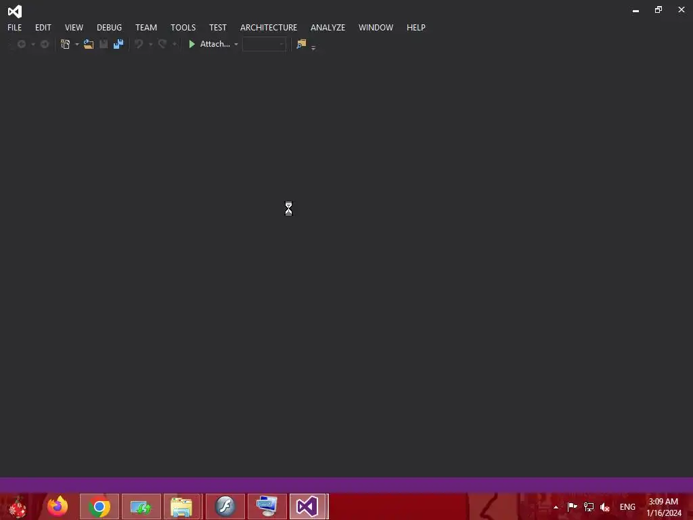693x520 pixels.
Task: Minimize the Visual Studio window
Action: (635, 10)
